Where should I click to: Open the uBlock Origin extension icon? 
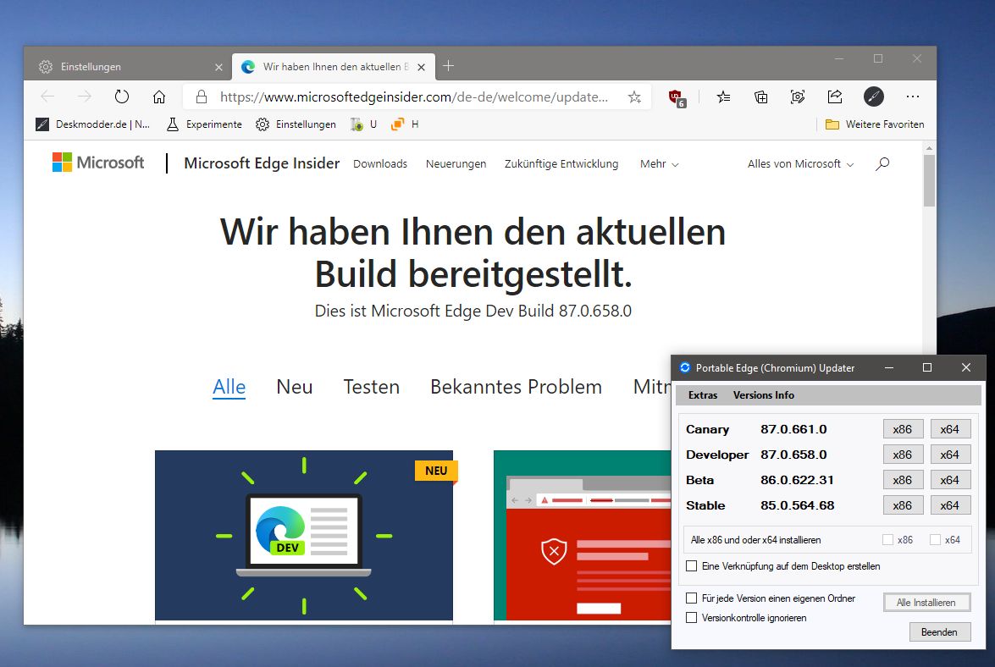pos(677,97)
